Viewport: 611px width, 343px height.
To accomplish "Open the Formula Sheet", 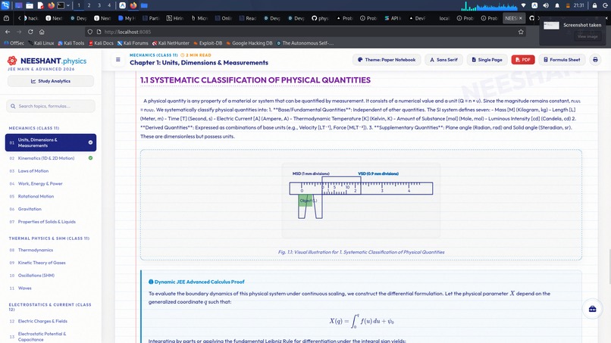I will tap(562, 60).
